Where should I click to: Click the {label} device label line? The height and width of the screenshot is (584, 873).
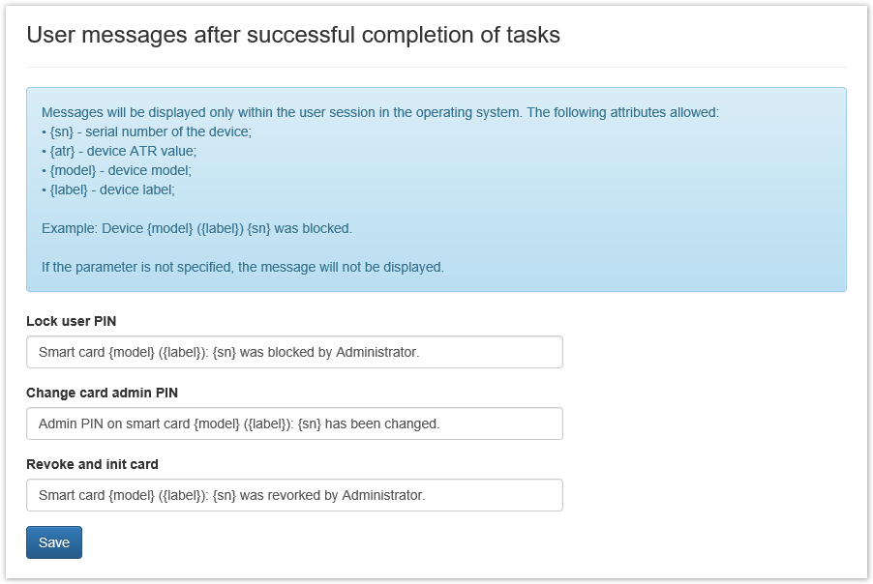(x=108, y=190)
